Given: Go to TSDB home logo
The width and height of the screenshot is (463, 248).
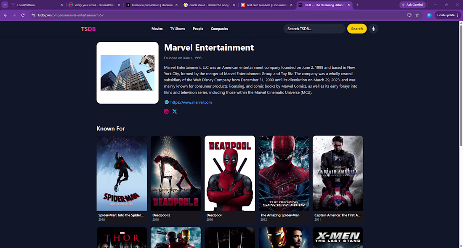Looking at the screenshot, I should 88,29.
